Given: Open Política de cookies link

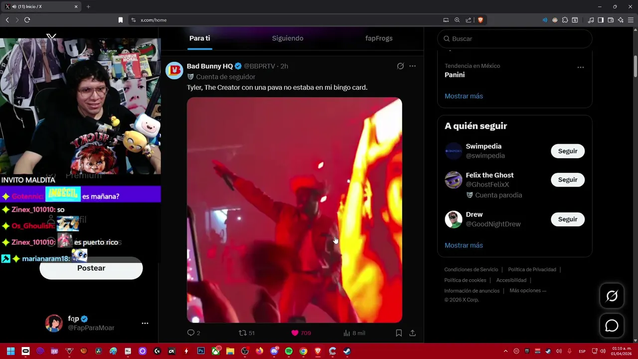Looking at the screenshot, I should tap(465, 280).
